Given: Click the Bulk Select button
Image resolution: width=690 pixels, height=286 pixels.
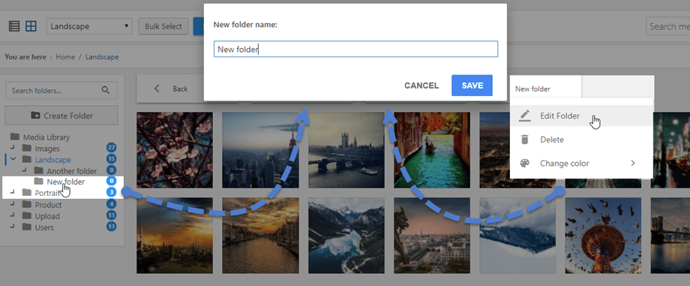Looking at the screenshot, I should (x=163, y=26).
